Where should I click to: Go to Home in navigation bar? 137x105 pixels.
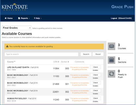(x=9, y=18)
